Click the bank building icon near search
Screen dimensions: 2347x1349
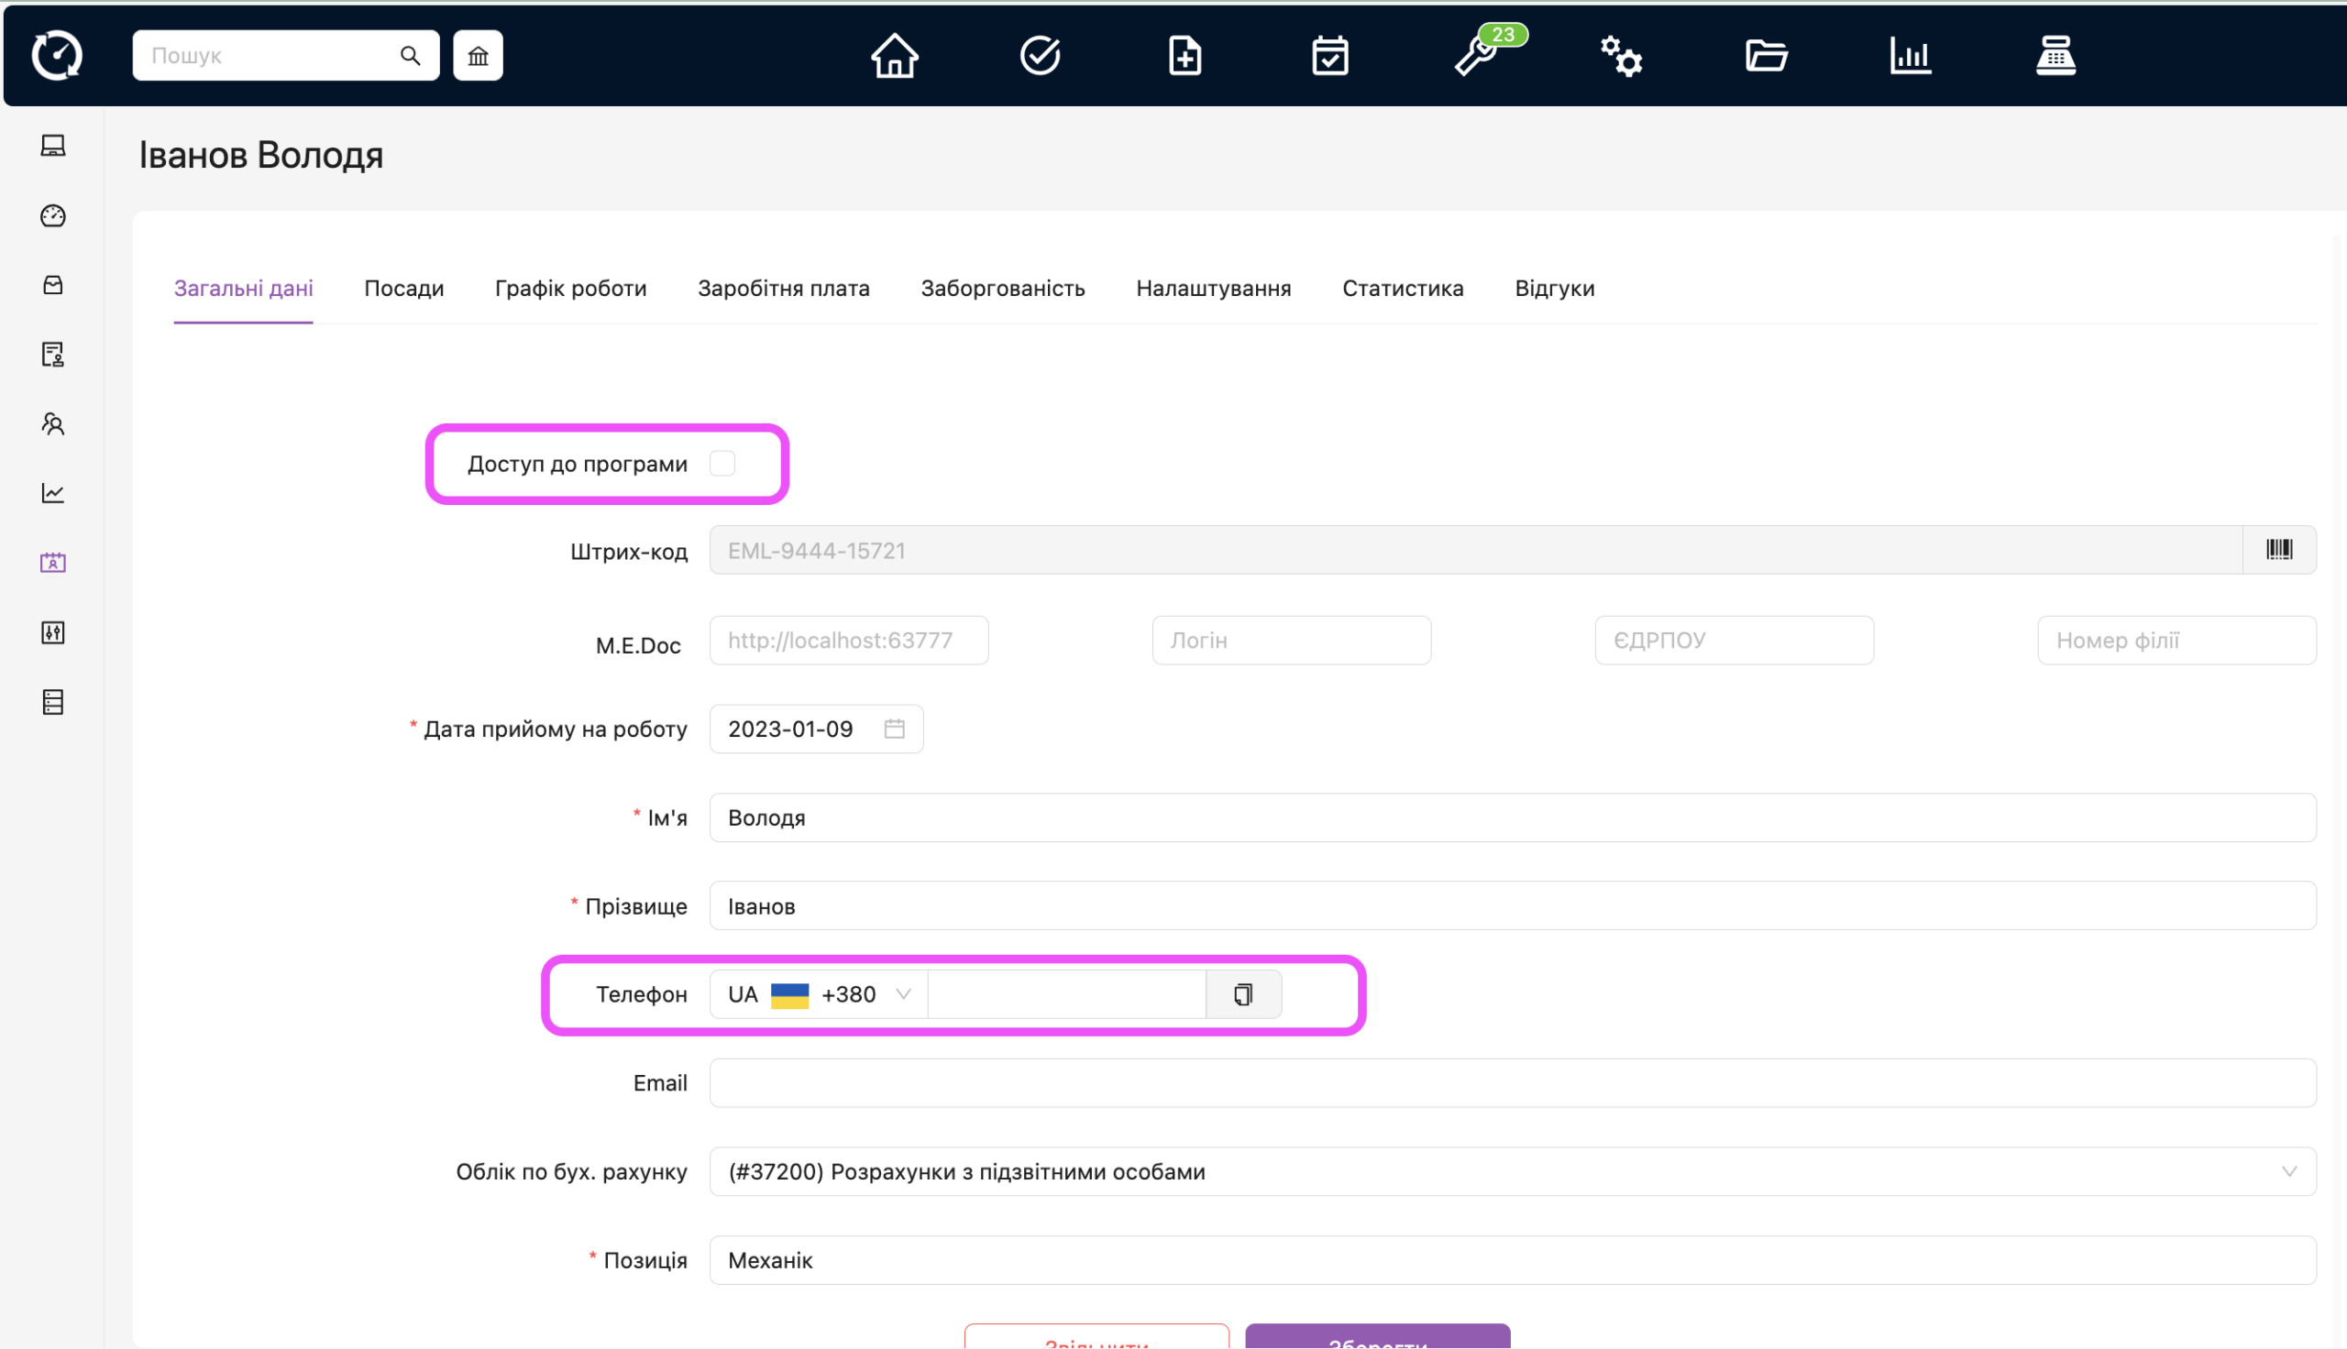(479, 56)
